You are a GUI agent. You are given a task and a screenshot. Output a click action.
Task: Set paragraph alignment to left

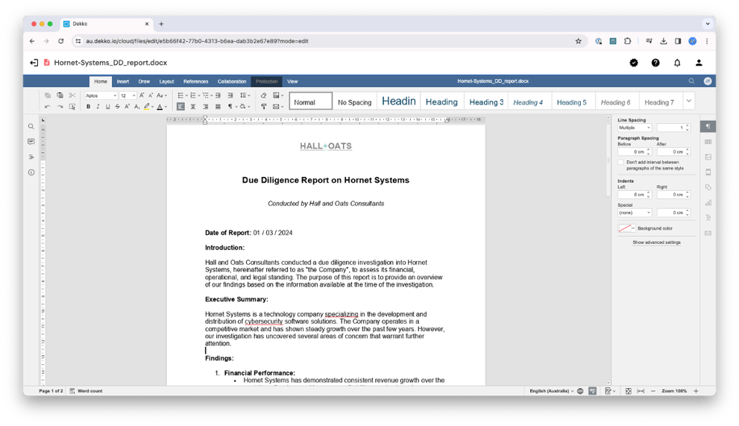[x=180, y=107]
